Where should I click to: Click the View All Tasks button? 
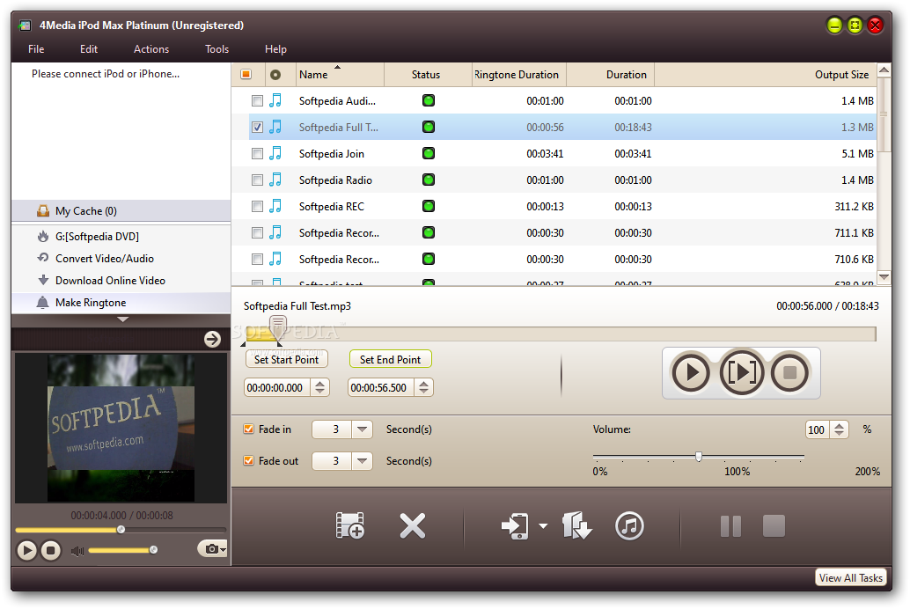(850, 577)
